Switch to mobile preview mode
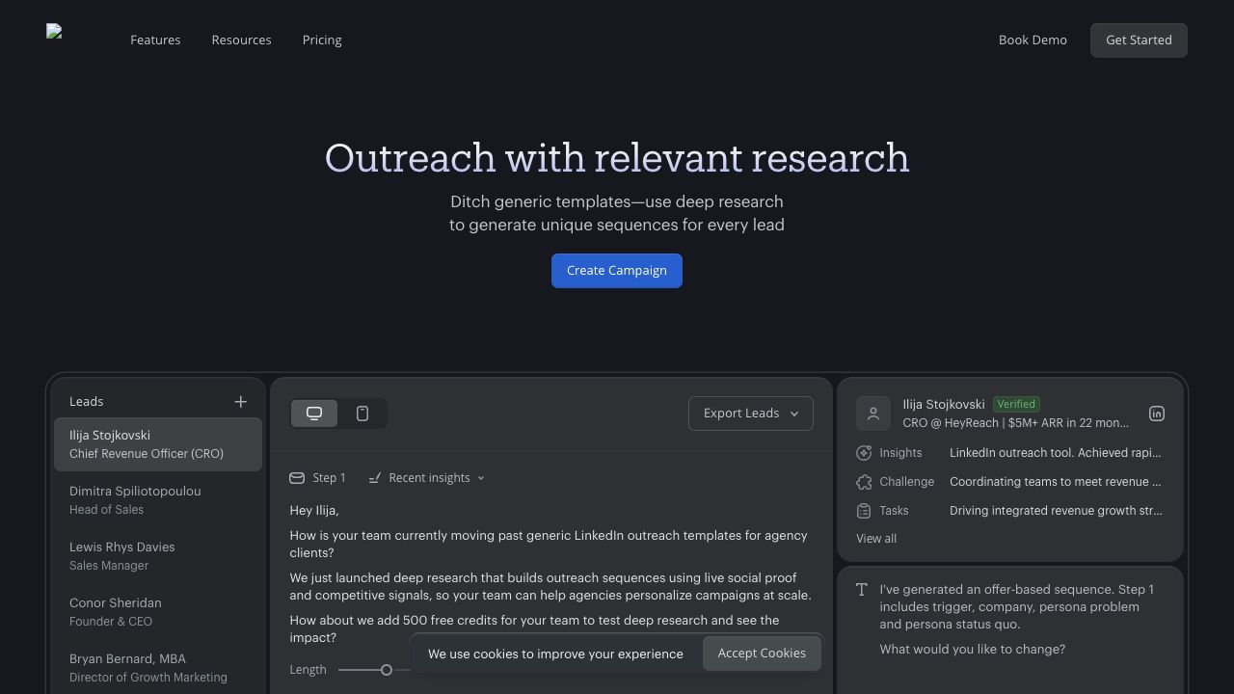The image size is (1234, 694). [x=362, y=414]
